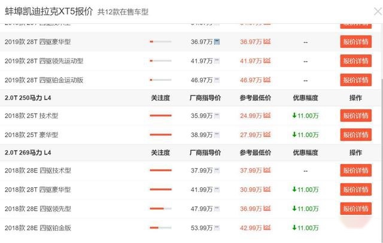This screenshot has height=243, width=383.
Task: Open 2018款 28E 四驱技术型 model link
Action: [x=38, y=170]
